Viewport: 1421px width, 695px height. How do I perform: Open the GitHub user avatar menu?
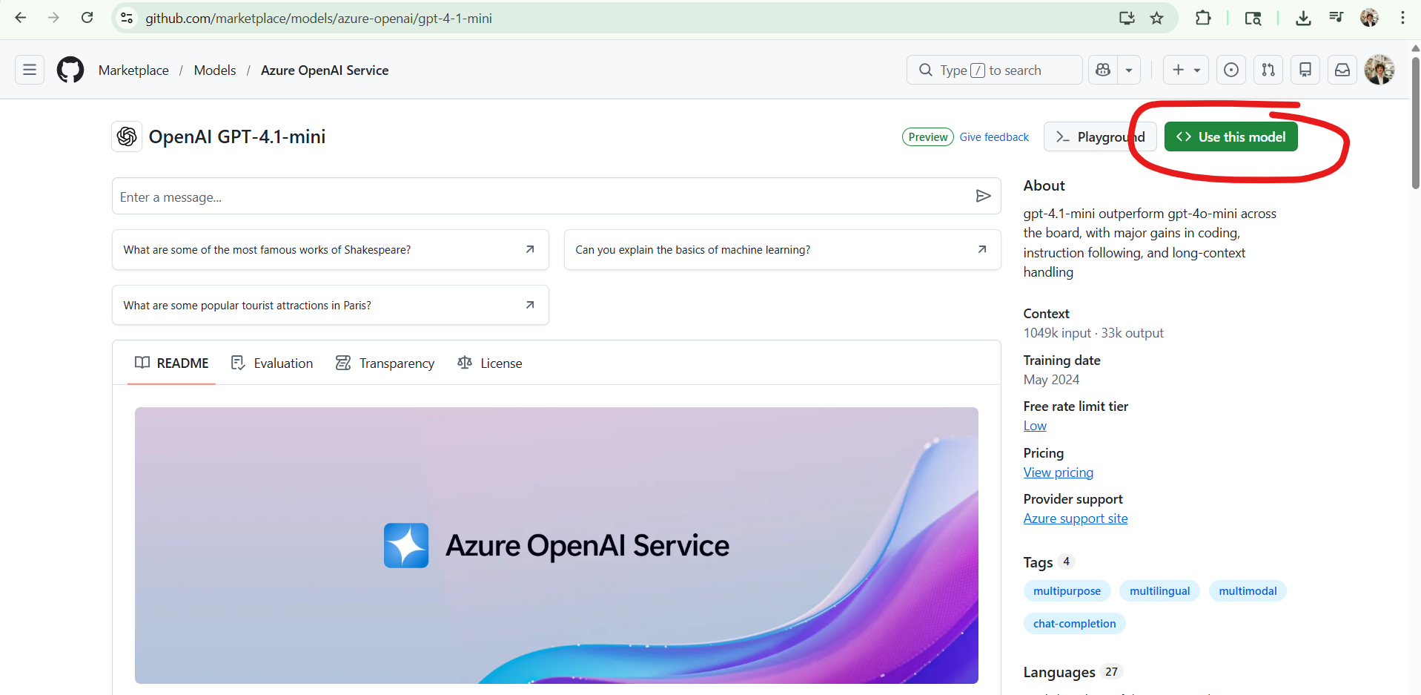1379,70
